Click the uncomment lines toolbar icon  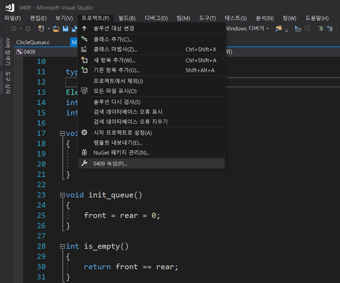coord(330,28)
